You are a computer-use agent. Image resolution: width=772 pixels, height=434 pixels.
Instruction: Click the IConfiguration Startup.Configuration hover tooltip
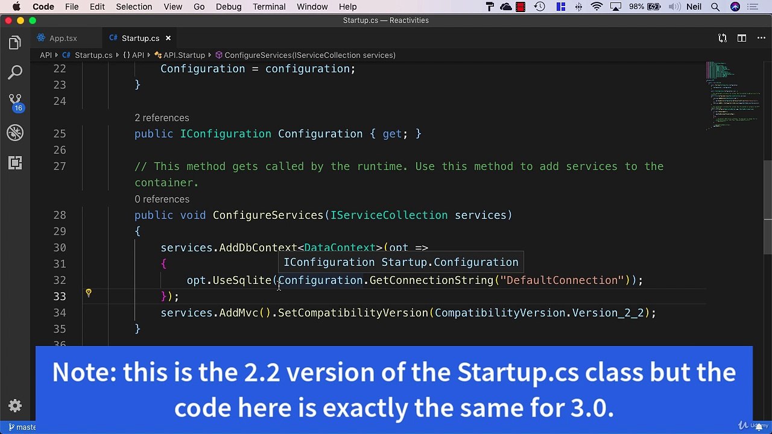(x=401, y=262)
